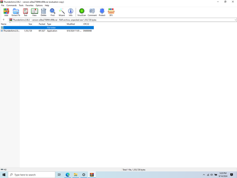Click the WinRAR title bar icon

(2, 2)
